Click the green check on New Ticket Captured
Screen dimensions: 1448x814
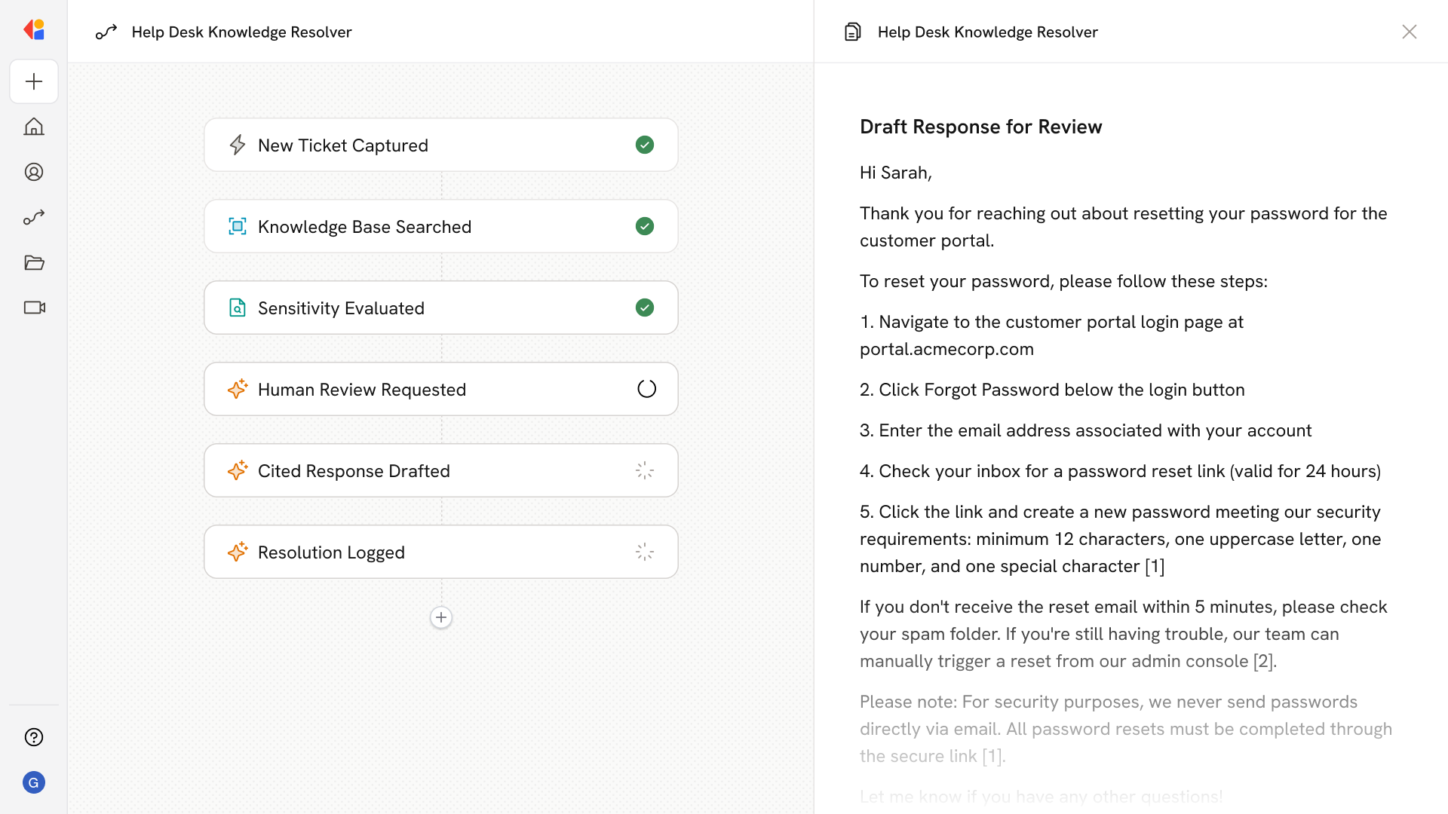(x=645, y=145)
